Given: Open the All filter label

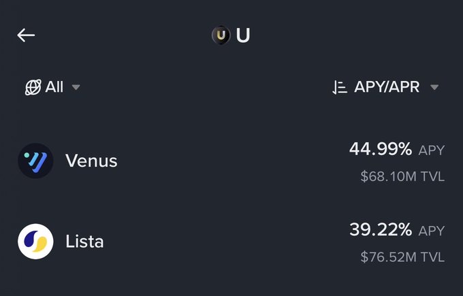Looking at the screenshot, I should click(x=54, y=87).
